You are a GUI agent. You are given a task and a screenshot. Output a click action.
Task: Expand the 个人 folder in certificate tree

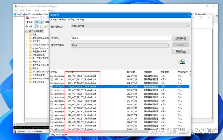tap(27, 35)
